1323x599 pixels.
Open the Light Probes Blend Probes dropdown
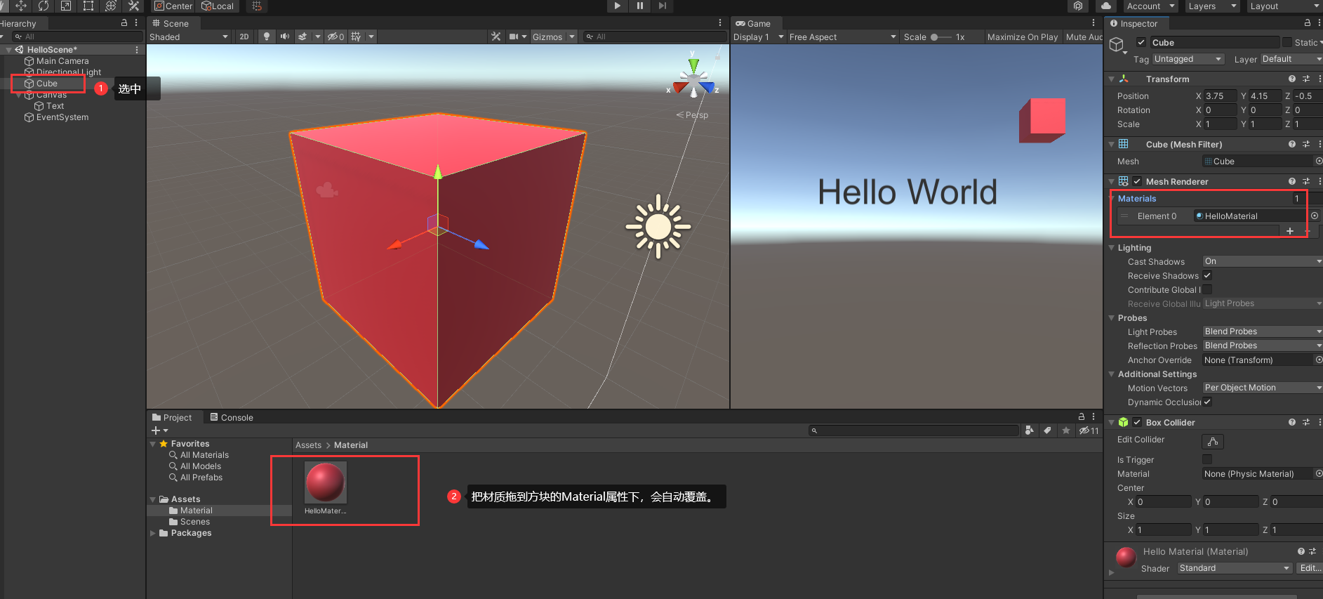tap(1263, 331)
